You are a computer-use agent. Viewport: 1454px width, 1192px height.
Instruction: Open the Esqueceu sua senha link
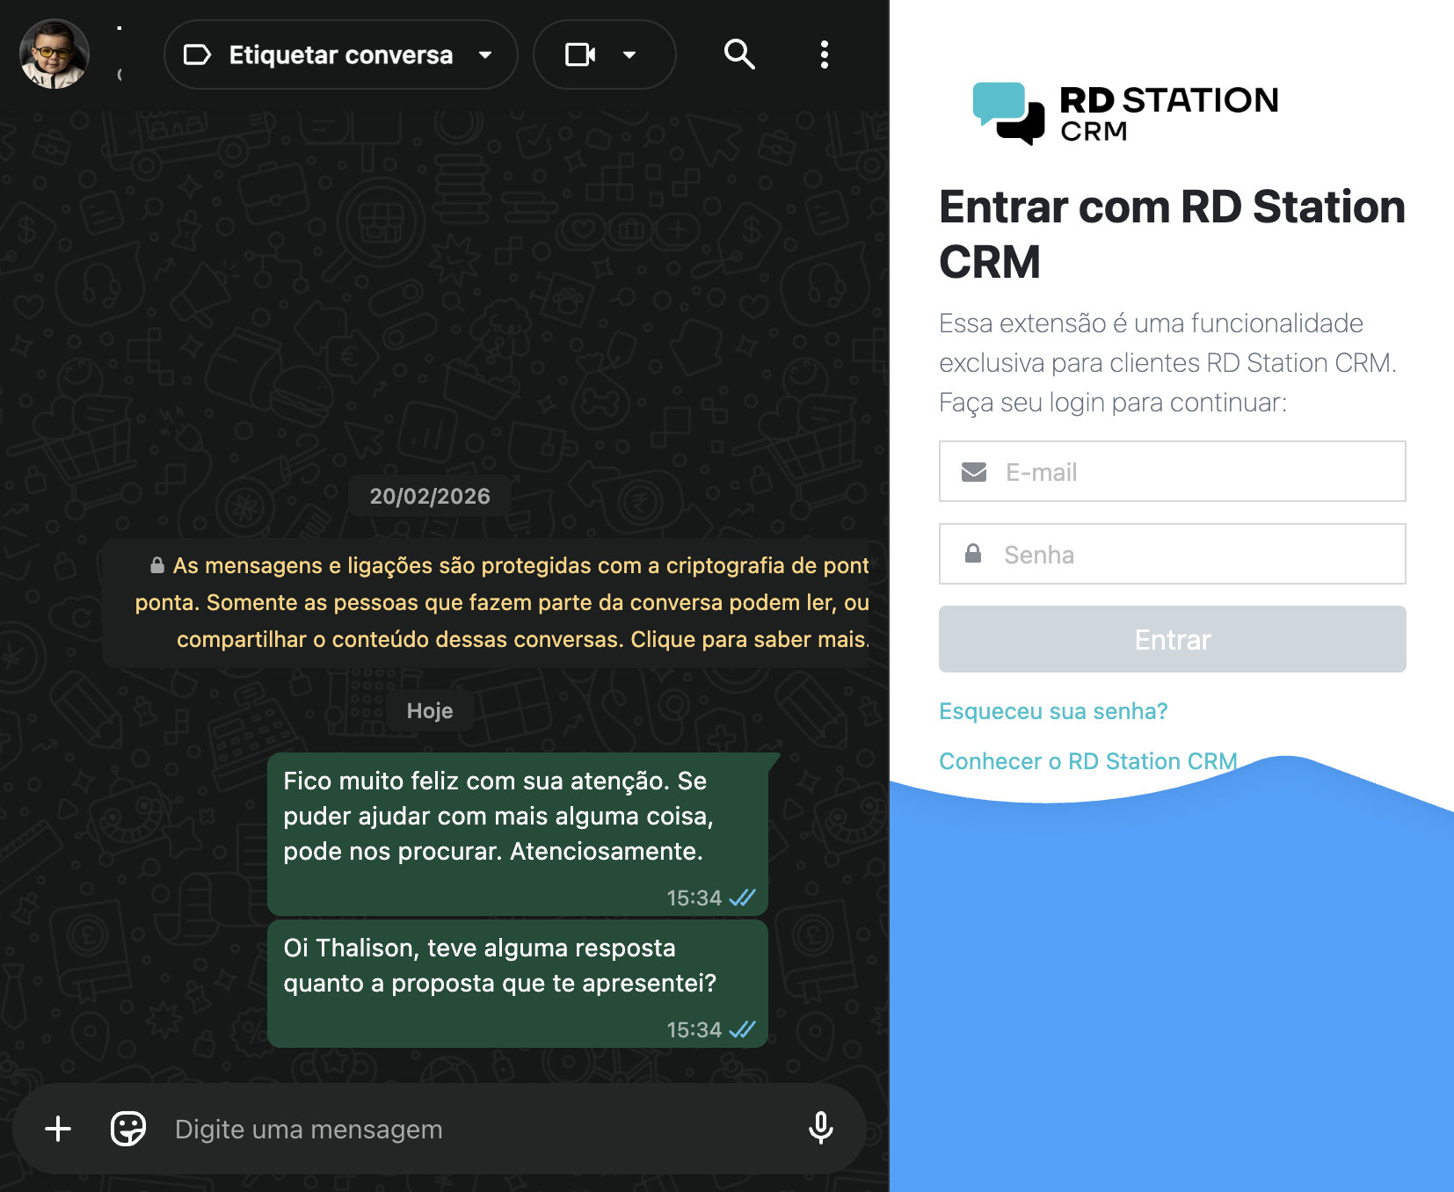click(x=1053, y=711)
